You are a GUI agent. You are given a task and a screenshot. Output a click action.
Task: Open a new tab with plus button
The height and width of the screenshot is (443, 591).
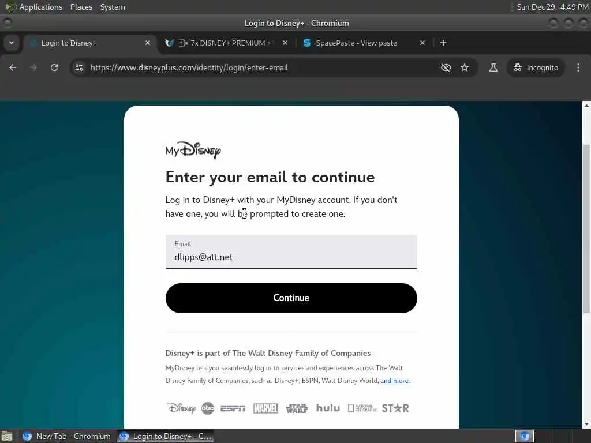pyautogui.click(x=443, y=43)
